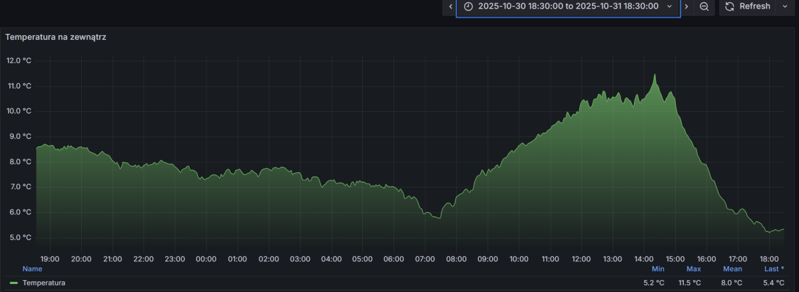Open the 2025-10-30 to 2025-10-31 time range

click(568, 7)
